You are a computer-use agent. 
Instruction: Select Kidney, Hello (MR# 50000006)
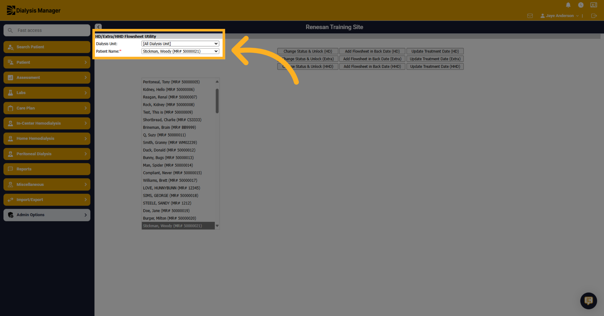click(178, 89)
